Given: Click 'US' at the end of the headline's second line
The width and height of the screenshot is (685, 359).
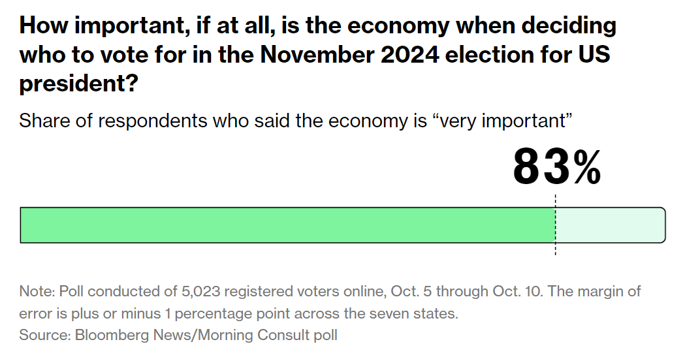Looking at the screenshot, I should (x=593, y=55).
